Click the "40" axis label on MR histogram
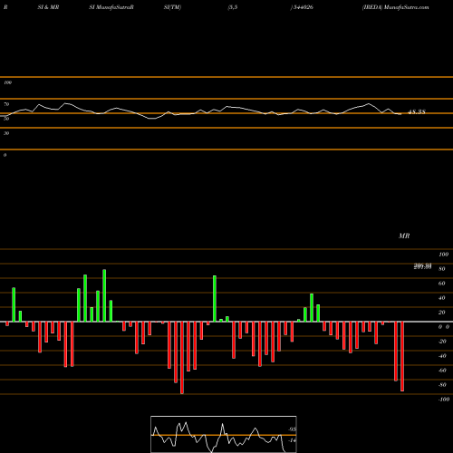This screenshot has width=453, height=453. [x=442, y=298]
